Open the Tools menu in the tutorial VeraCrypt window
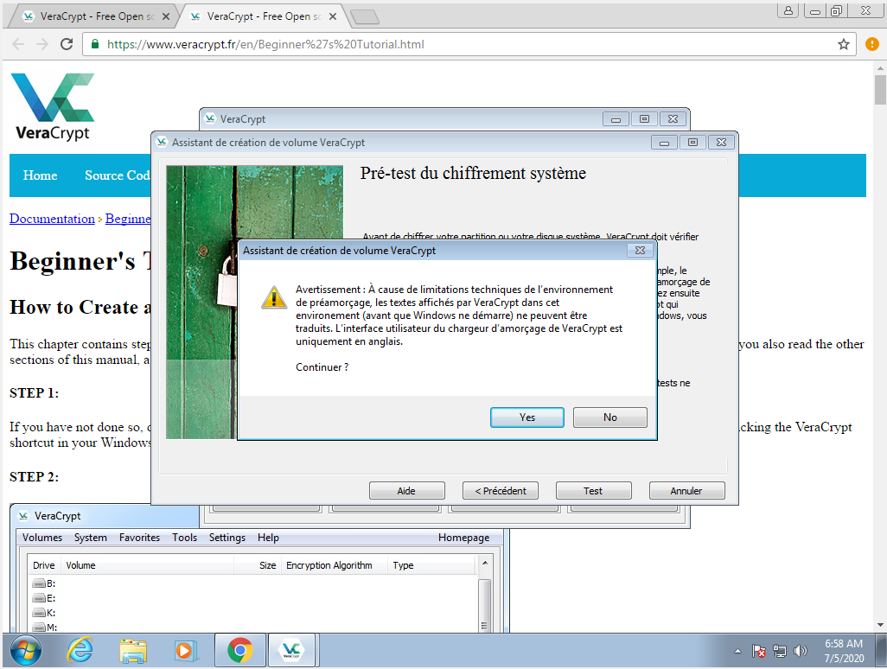 (184, 538)
